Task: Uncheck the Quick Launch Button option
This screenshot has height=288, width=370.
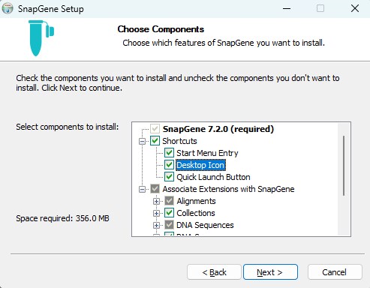Action: [169, 177]
